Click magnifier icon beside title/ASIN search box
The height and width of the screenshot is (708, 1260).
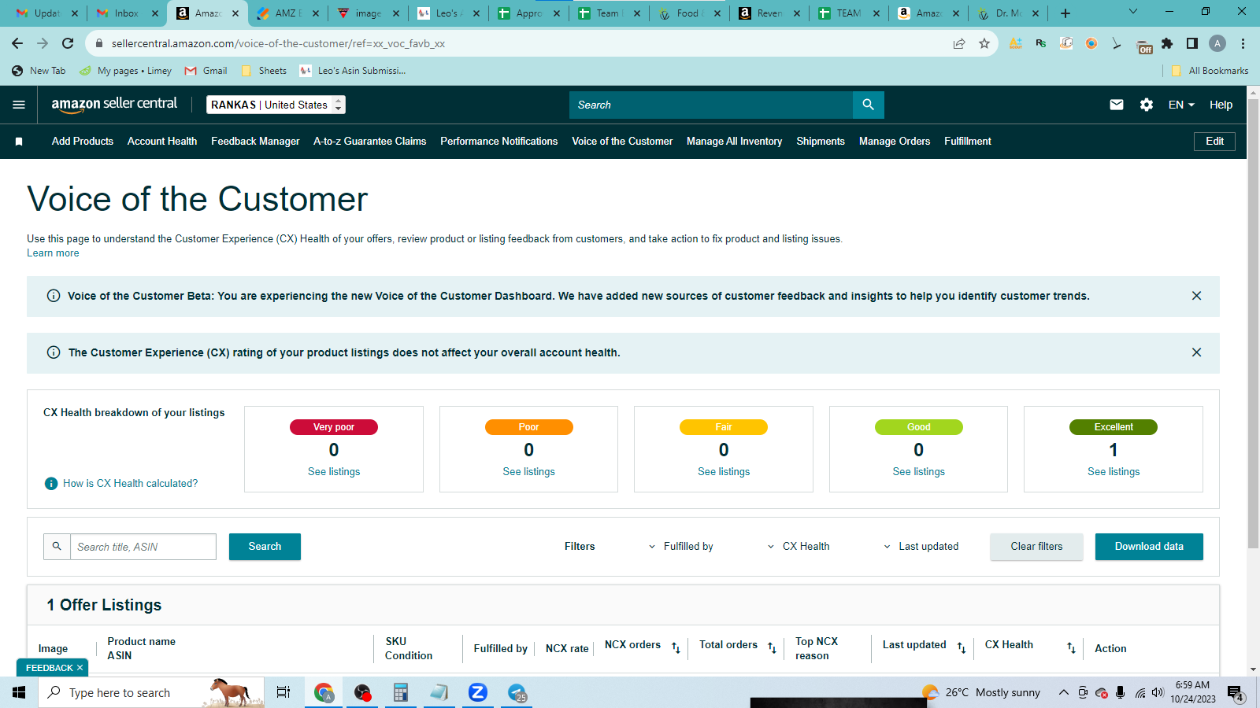pyautogui.click(x=57, y=546)
